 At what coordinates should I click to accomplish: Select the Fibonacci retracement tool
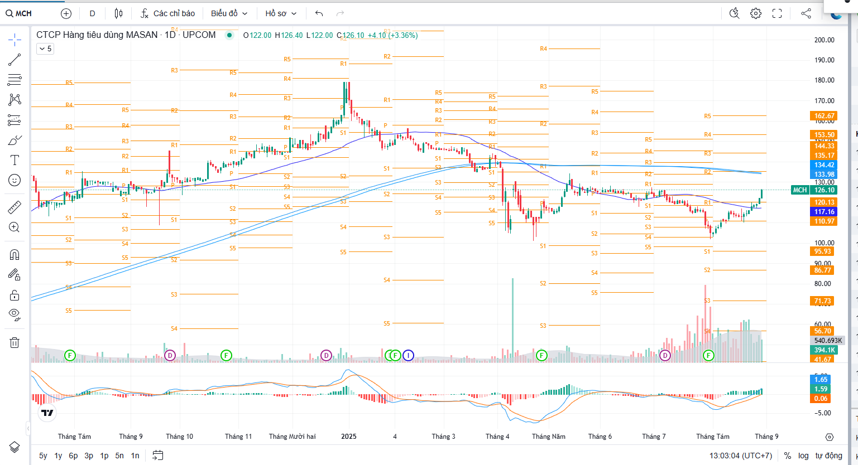pyautogui.click(x=15, y=80)
